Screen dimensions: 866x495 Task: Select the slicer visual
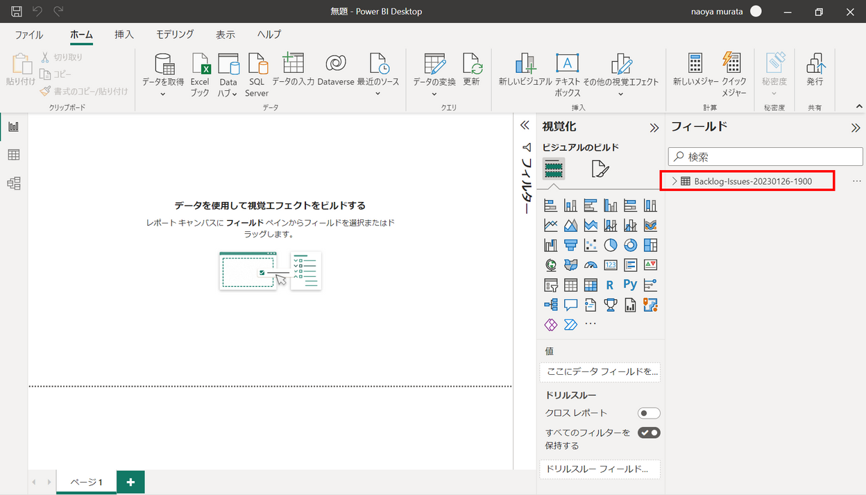click(551, 285)
